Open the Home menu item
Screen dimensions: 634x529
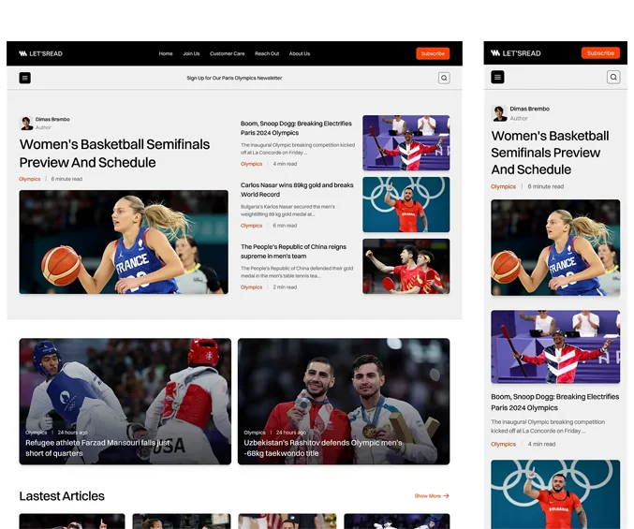point(166,53)
